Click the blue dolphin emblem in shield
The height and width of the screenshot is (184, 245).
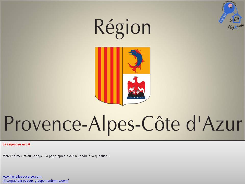(x=136, y=61)
